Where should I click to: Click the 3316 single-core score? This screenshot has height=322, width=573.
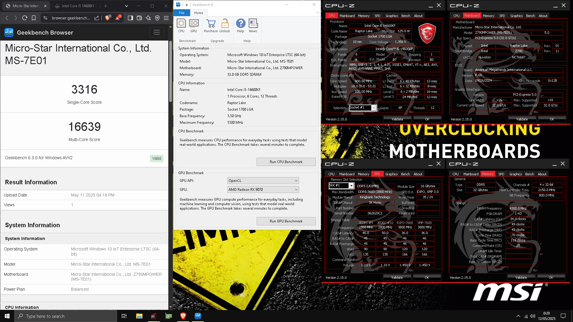click(x=84, y=89)
